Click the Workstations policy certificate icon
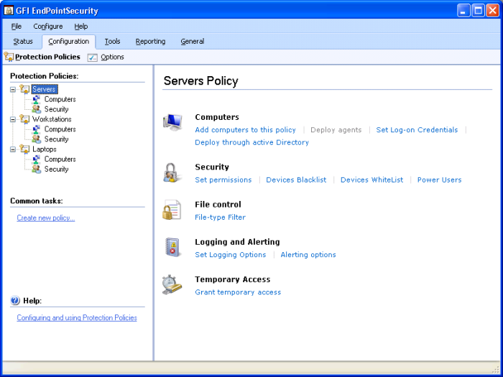This screenshot has height=377, width=503. pos(24,119)
